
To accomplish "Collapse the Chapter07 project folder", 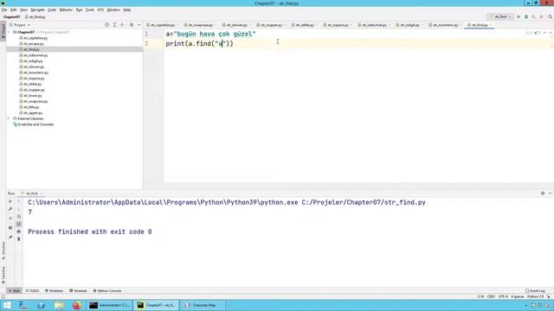I will [10, 32].
